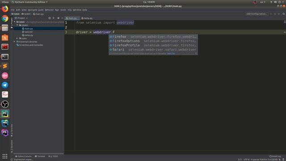Open the Event Log in status bar
The width and height of the screenshot is (286, 161).
[275, 156]
